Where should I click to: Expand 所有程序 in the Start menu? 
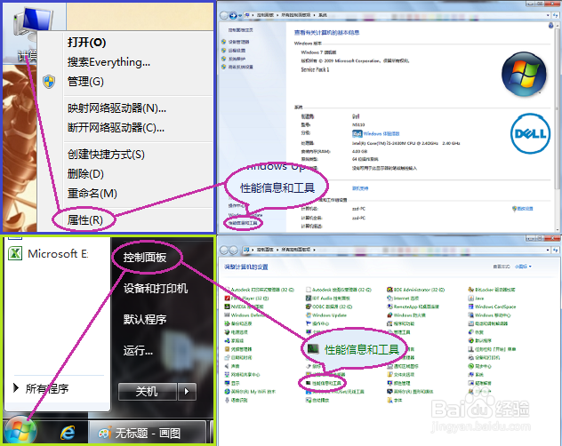click(41, 388)
